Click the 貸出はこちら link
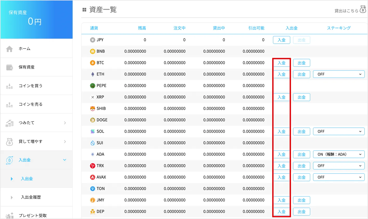Viewport: 368px width, 219px height. 346,11
